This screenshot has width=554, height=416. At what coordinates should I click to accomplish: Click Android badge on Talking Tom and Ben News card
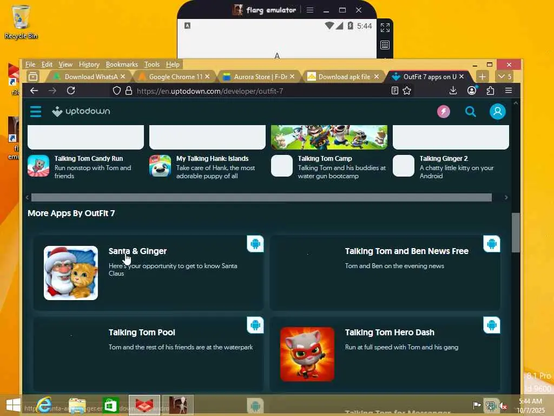[491, 244]
